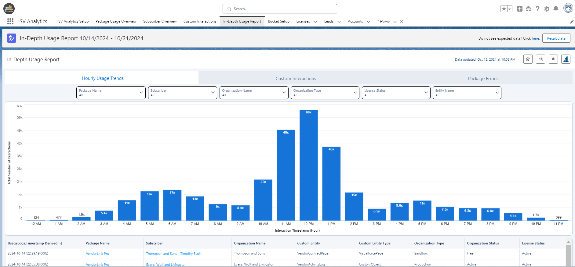Click the 12 PM bar labeled 60k
Screen dimensions: 575x267
309,165
